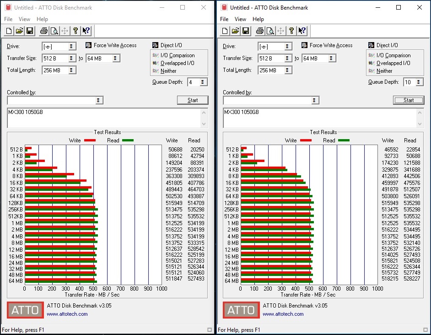Click description scroll down arrow, left window

pos(204,124)
